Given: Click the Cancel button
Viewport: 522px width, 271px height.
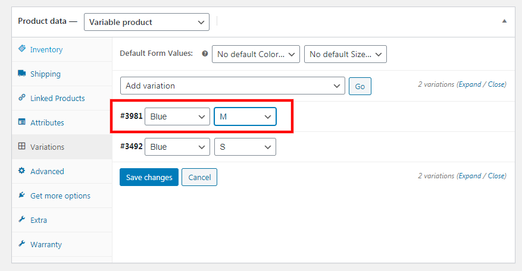Looking at the screenshot, I should pyautogui.click(x=199, y=177).
